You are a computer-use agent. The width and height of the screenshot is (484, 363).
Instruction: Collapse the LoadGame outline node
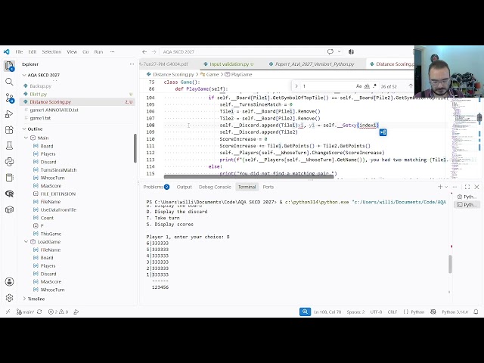(x=26, y=242)
